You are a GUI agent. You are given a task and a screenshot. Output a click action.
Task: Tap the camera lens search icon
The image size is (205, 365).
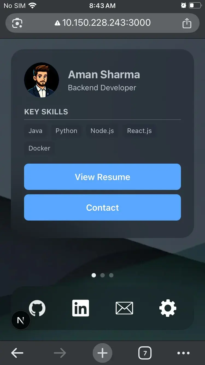coord(17,23)
